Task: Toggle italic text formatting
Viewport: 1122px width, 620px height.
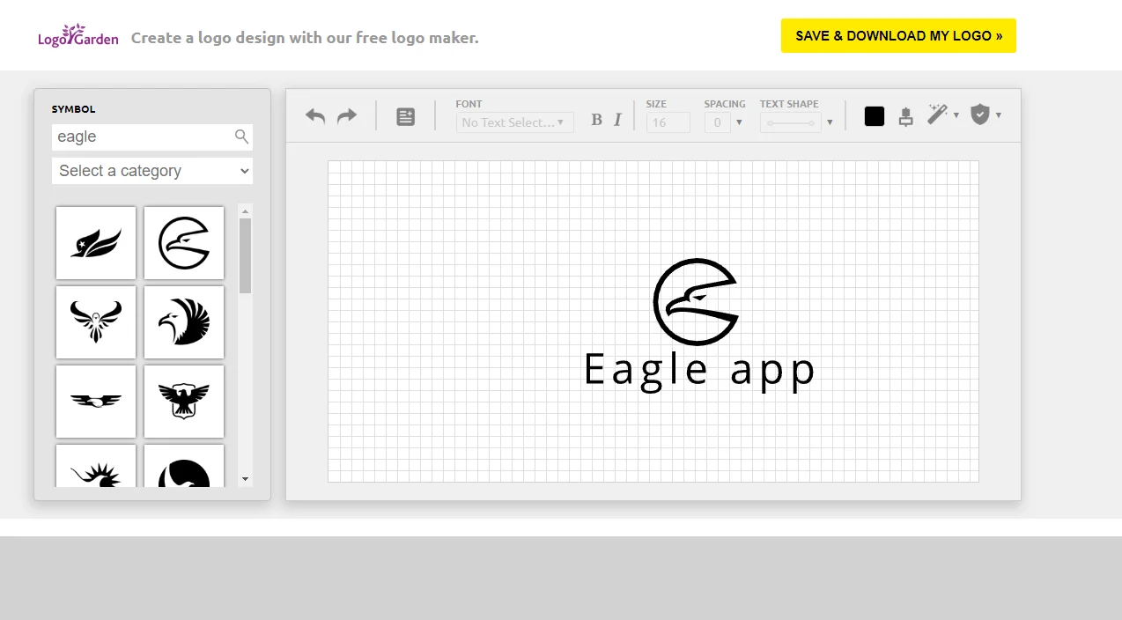Action: [617, 121]
